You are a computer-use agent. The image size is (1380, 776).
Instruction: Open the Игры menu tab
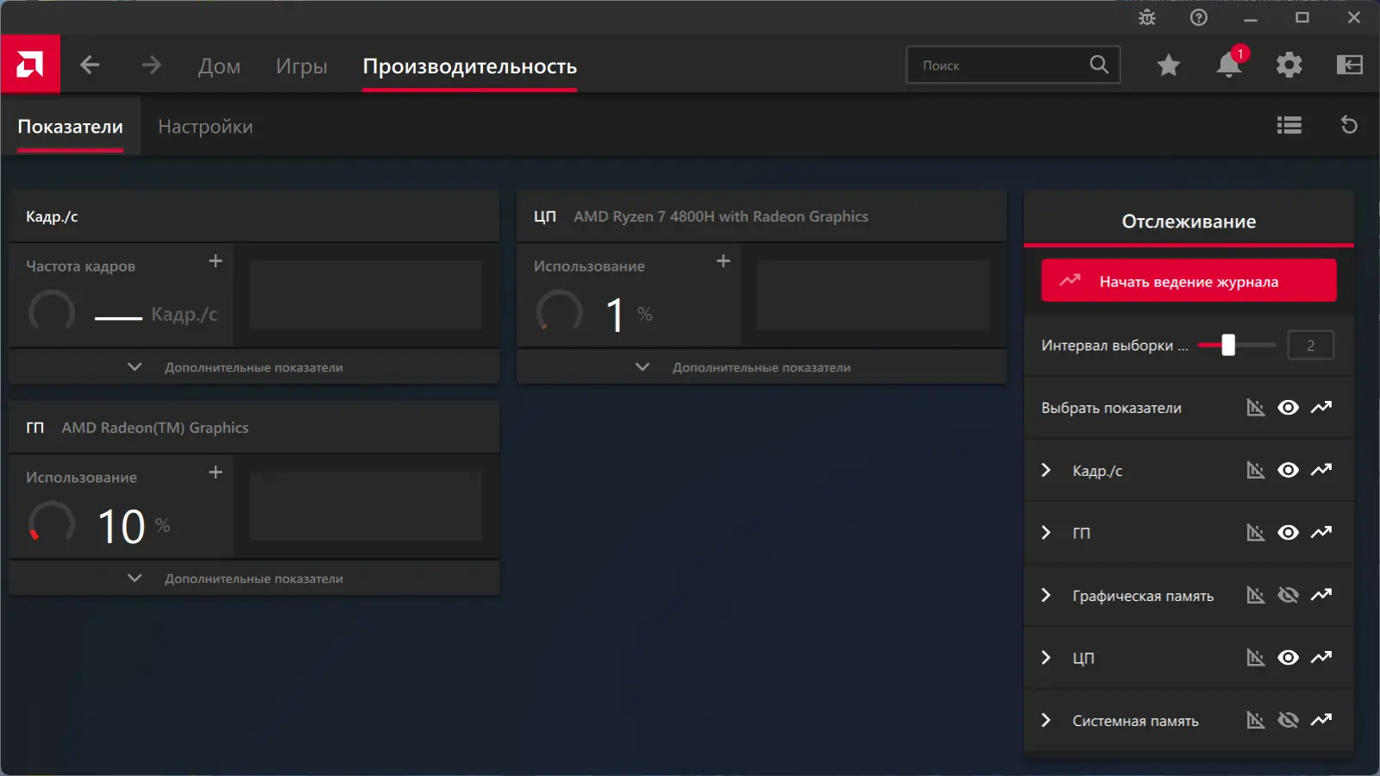[301, 66]
